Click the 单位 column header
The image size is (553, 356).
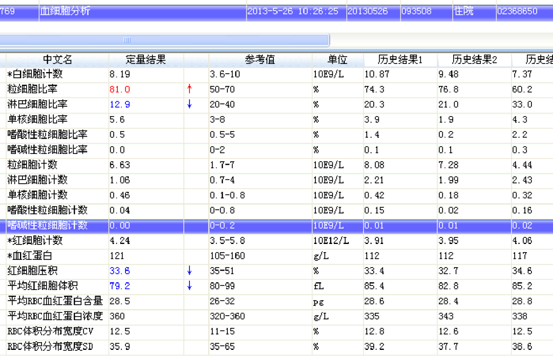pos(337,59)
